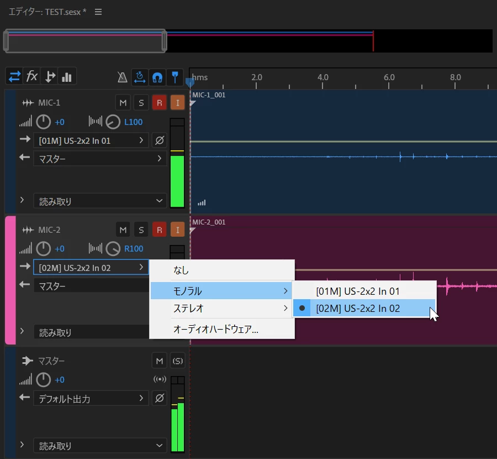Click MIC-2 volume knob
This screenshot has height=459, width=497.
44,248
